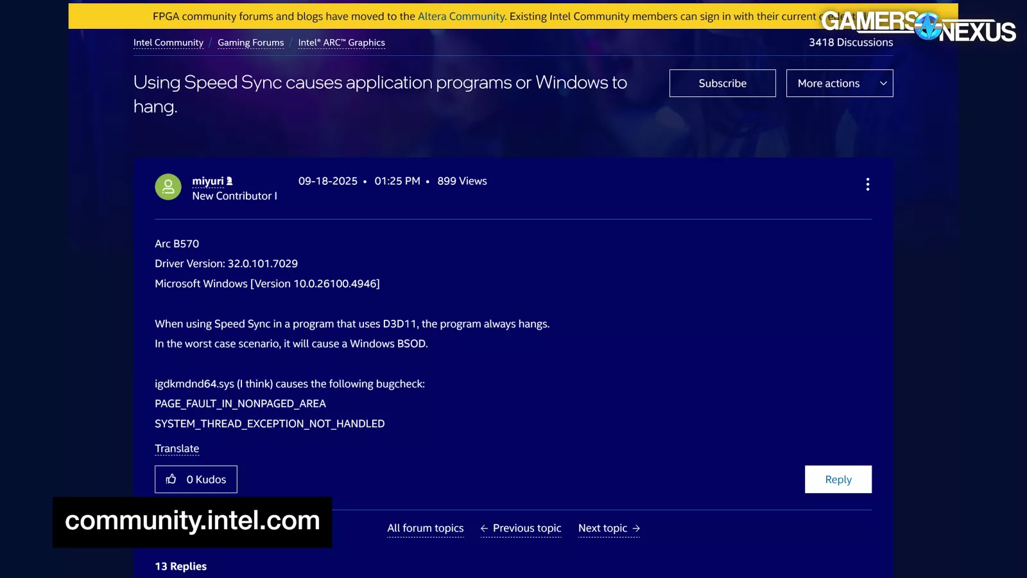Click the rank badge beside miyuri

coord(230,182)
